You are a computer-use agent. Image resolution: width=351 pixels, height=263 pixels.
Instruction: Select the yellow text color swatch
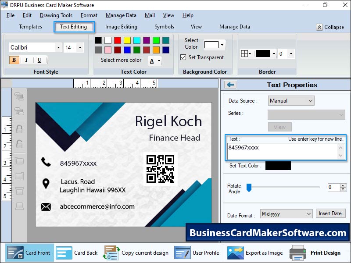(127, 40)
